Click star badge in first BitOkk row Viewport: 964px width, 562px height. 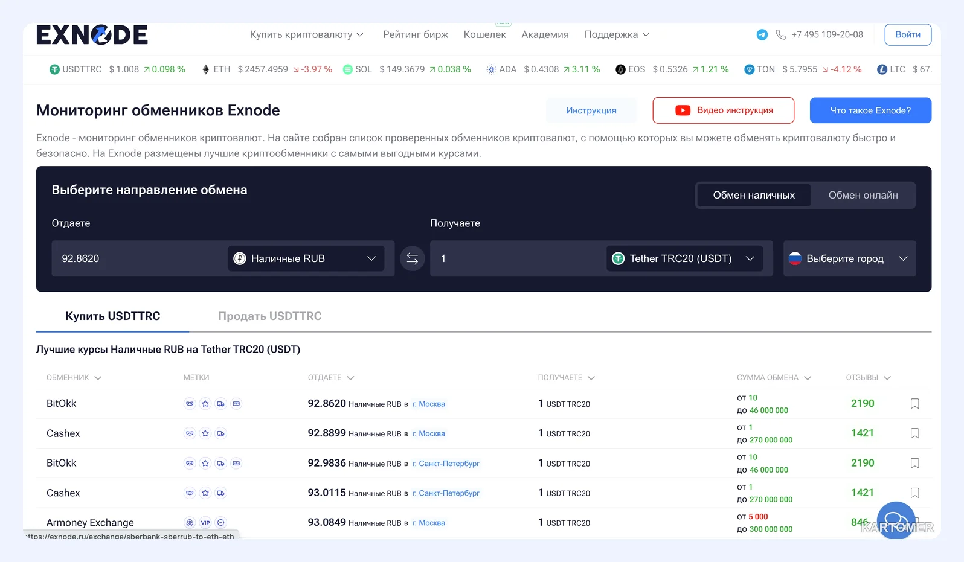coord(205,404)
